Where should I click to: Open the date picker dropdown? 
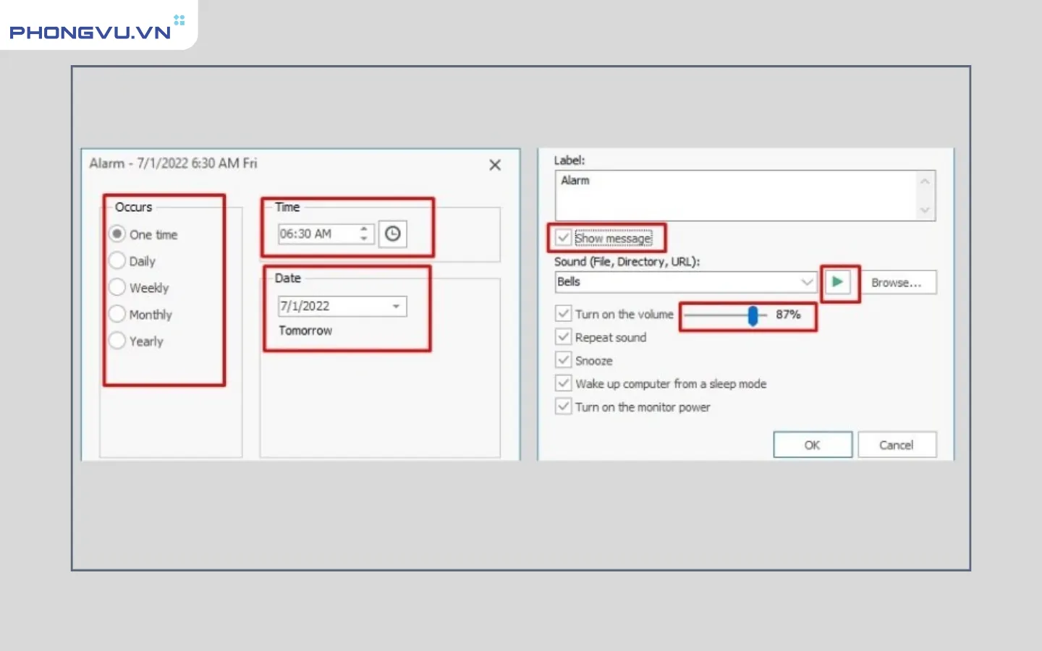pos(396,306)
